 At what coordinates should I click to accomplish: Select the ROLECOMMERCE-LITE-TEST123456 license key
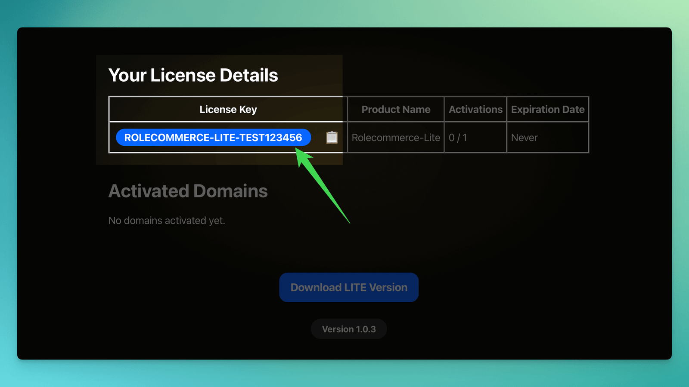(213, 138)
